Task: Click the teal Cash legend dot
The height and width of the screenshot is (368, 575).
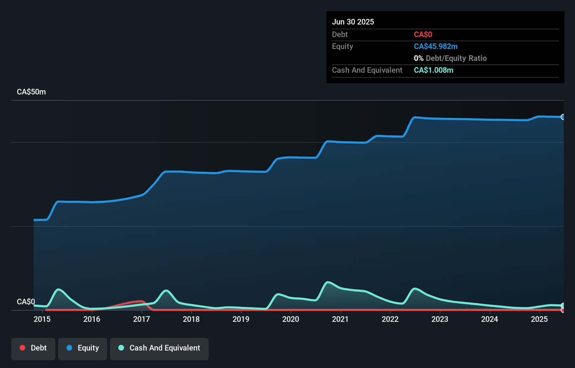Action: pyautogui.click(x=121, y=348)
